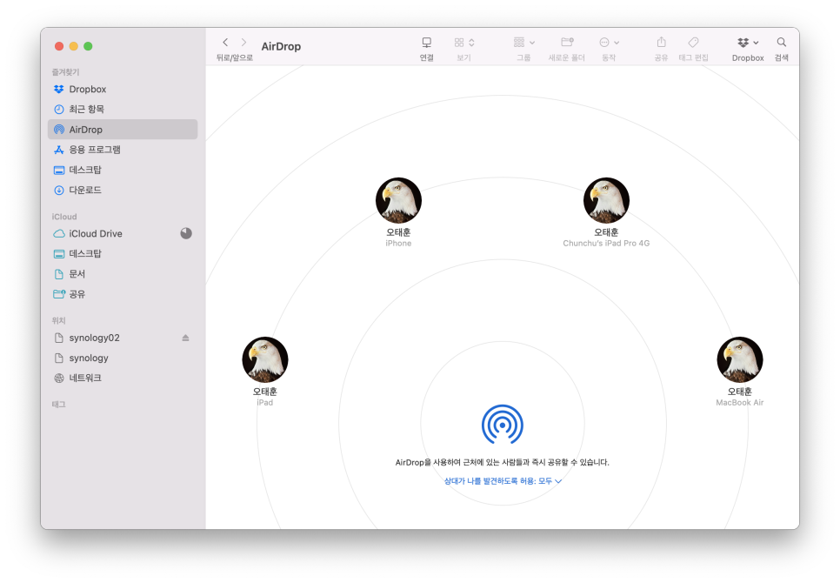Click the 태그 sidebar section header

click(58, 405)
